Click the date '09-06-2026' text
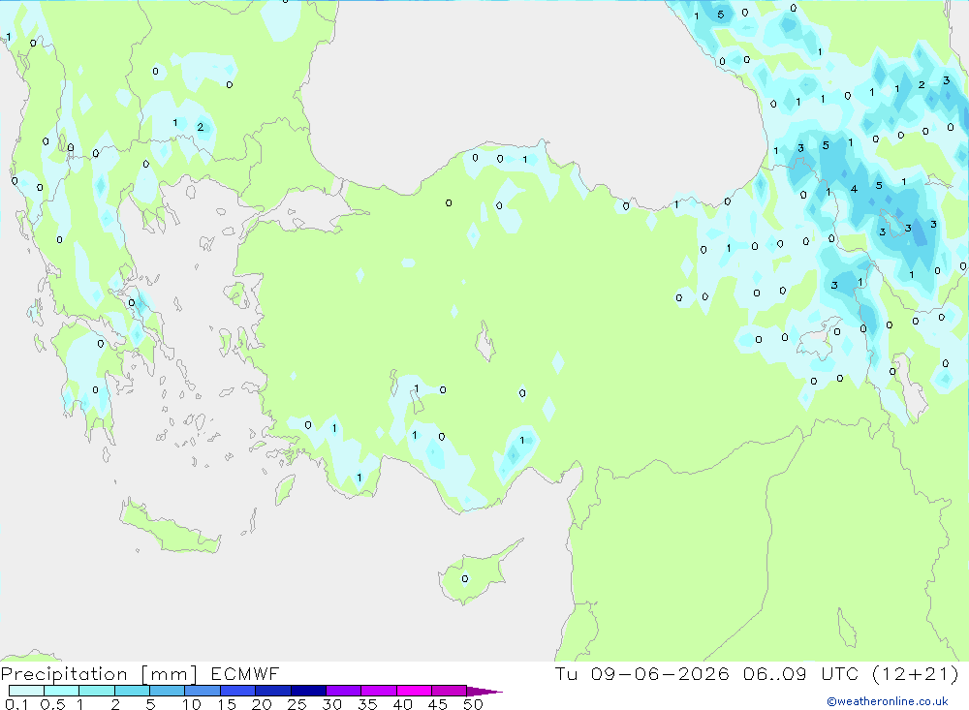The image size is (969, 710). pyautogui.click(x=659, y=673)
